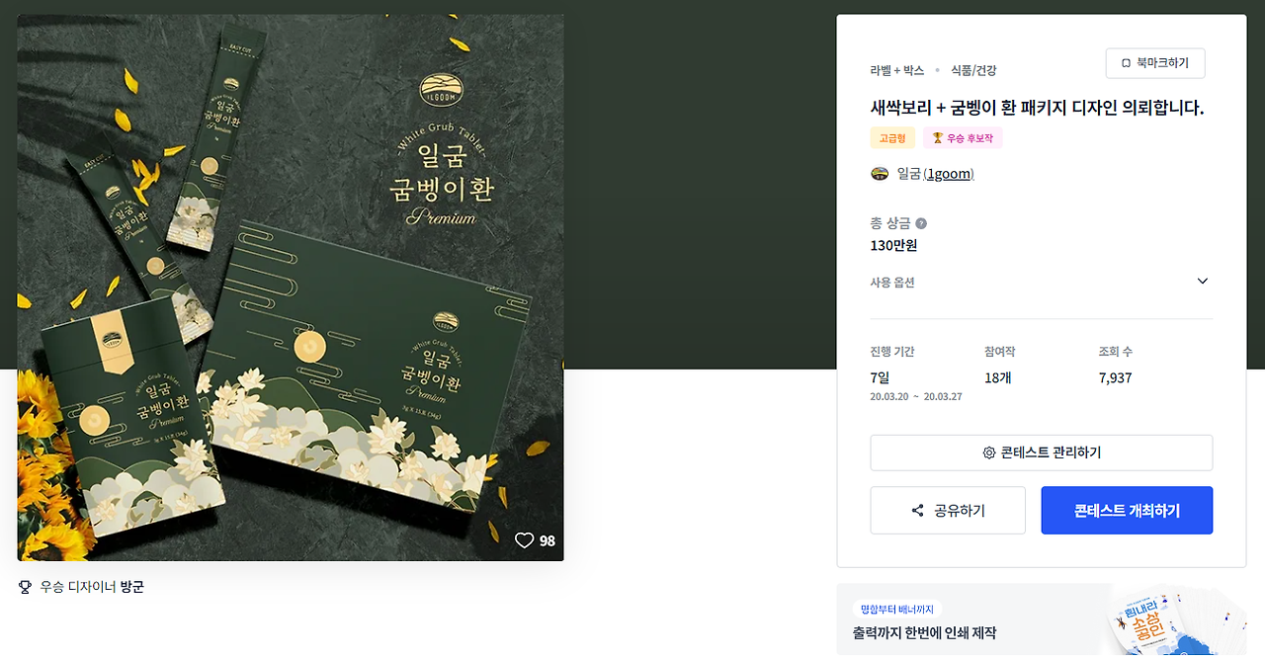The height and width of the screenshot is (659, 1265).
Task: Click the question mark icon beside 총 상금
Action: [921, 223]
